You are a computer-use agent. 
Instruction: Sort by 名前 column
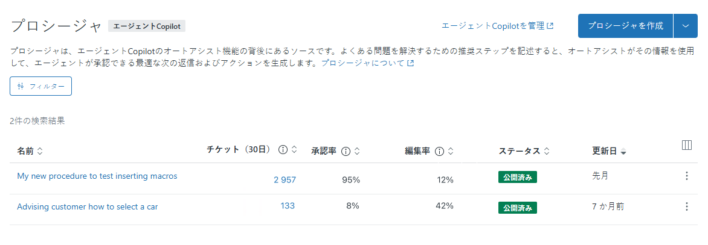click(40, 151)
